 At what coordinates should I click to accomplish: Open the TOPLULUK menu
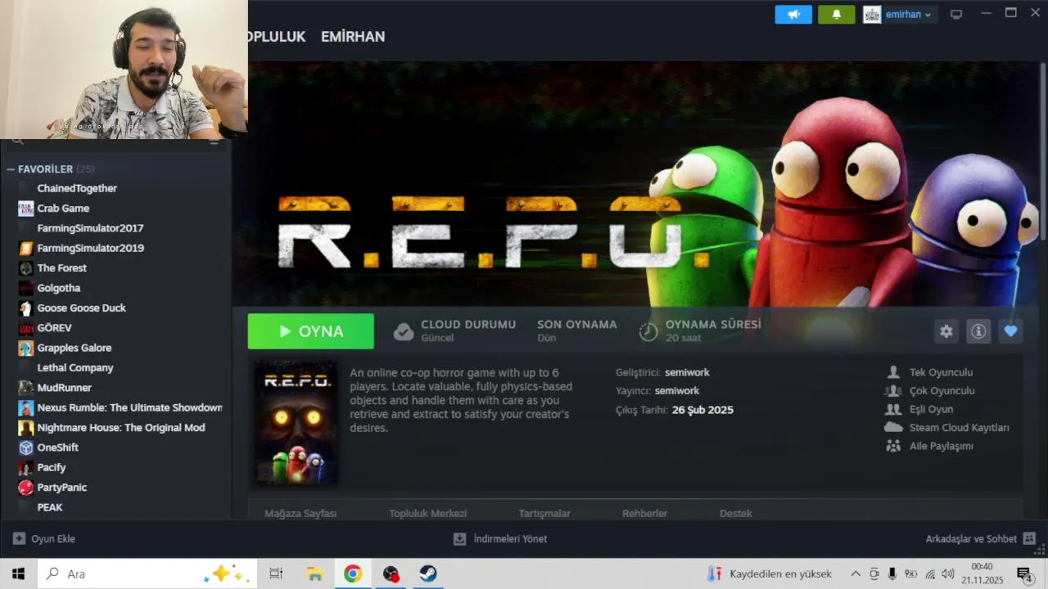pos(277,37)
